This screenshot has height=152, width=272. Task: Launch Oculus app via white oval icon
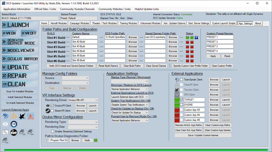[x=5, y=124]
